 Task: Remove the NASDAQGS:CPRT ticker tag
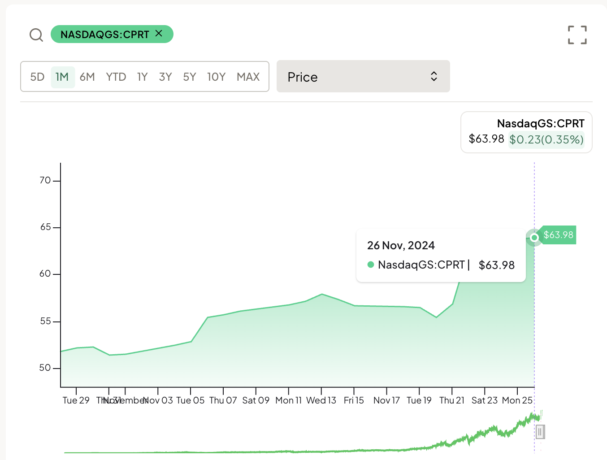[159, 34]
